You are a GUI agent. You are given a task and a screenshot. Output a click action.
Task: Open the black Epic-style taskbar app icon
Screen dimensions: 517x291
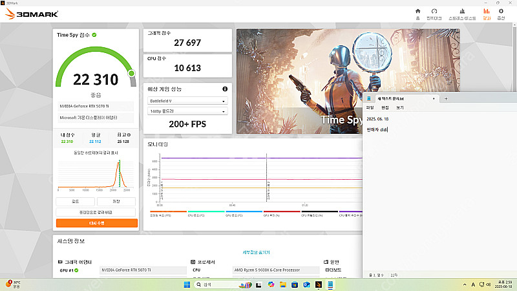click(x=258, y=285)
